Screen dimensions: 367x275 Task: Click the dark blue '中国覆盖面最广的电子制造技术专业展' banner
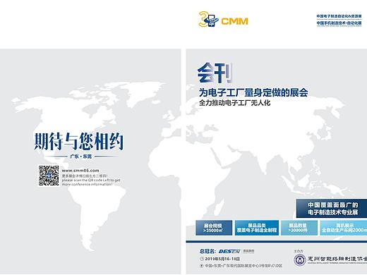pyautogui.click(x=332, y=209)
